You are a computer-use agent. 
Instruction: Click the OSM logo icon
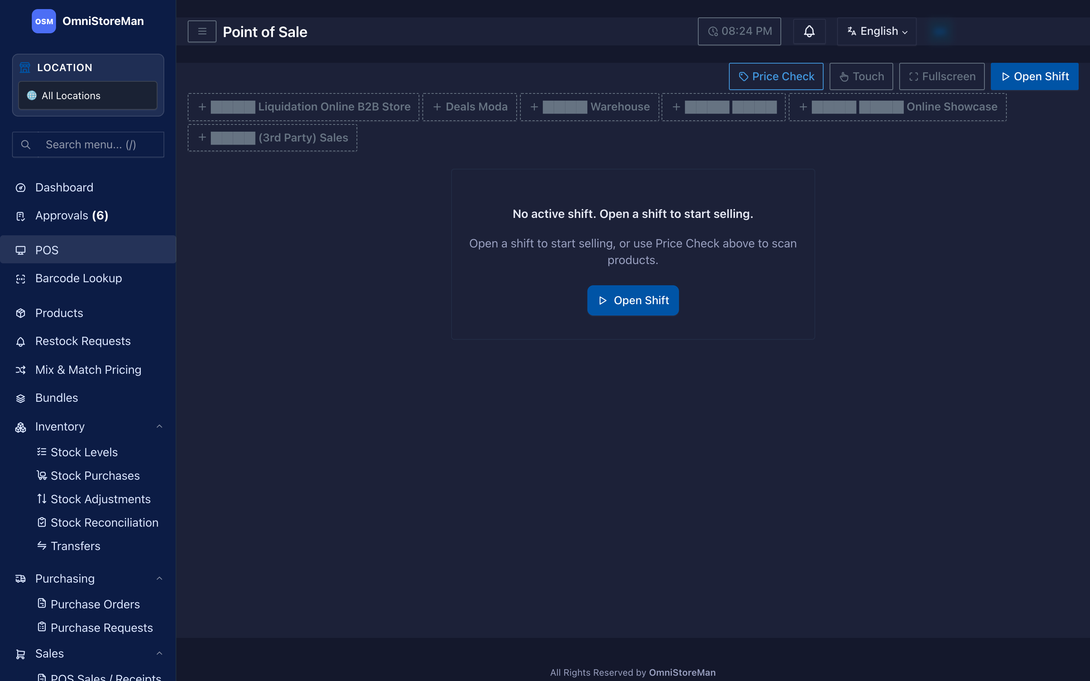[x=44, y=21]
